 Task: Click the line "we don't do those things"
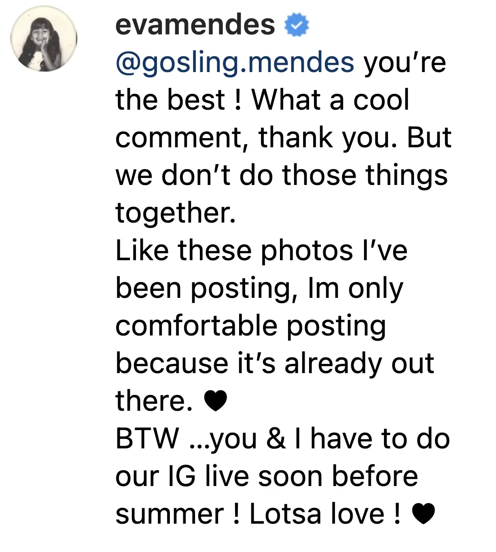click(x=282, y=175)
